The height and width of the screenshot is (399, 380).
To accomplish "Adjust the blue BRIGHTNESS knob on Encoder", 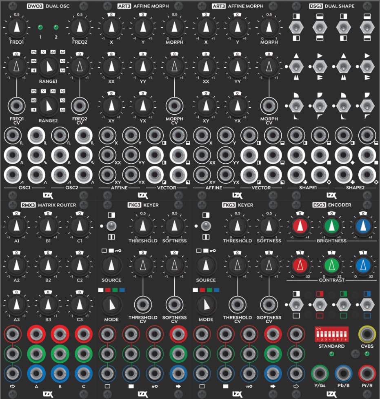I will [363, 226].
